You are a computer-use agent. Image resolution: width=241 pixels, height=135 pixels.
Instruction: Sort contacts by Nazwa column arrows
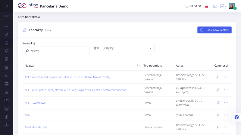tap(138, 65)
